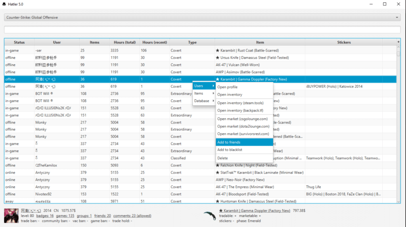Click the plus column menu button in table header

coord(398,42)
